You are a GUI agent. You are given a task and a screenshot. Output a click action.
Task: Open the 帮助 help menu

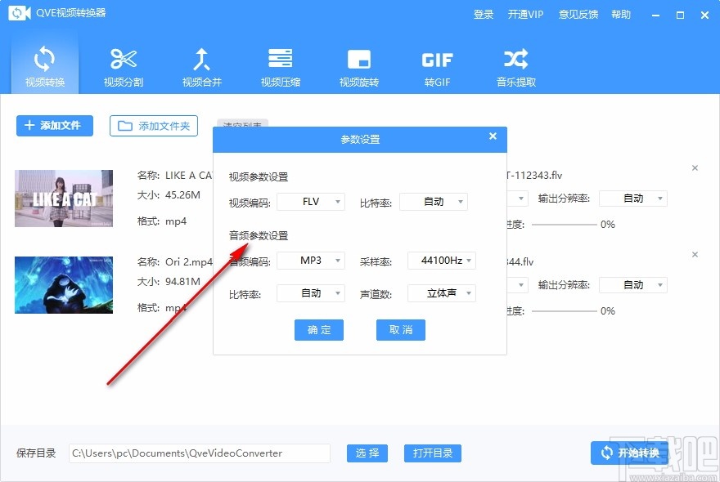619,14
